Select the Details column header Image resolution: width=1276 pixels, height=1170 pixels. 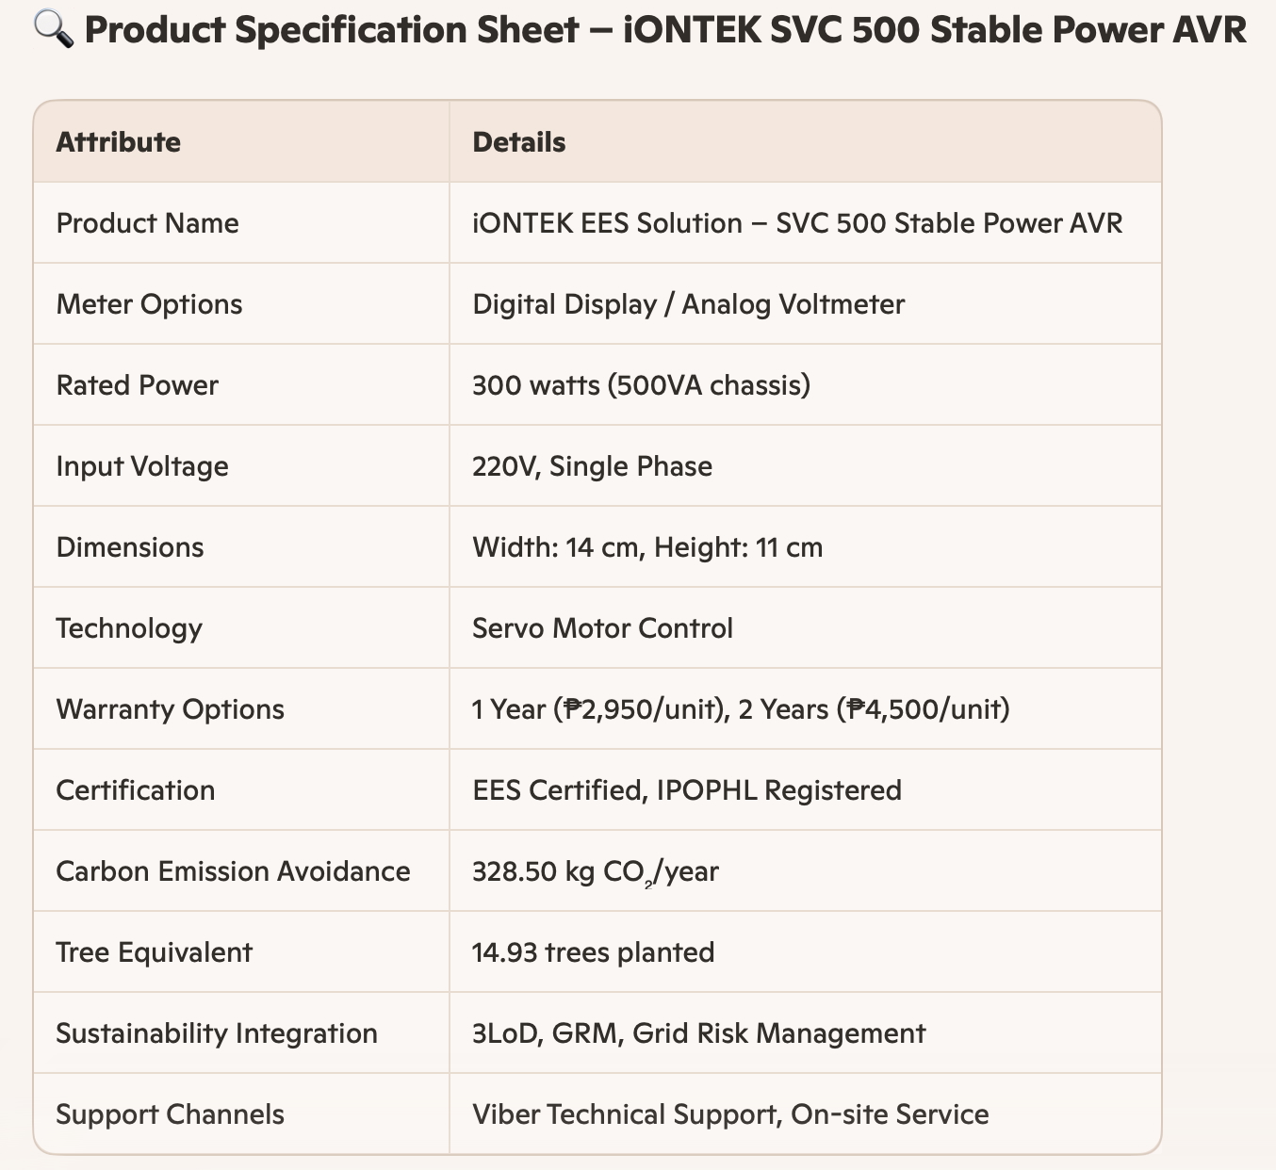point(519,142)
